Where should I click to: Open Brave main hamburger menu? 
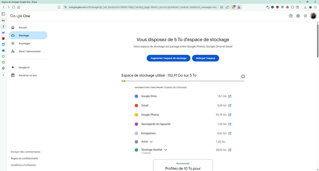tap(315, 7)
